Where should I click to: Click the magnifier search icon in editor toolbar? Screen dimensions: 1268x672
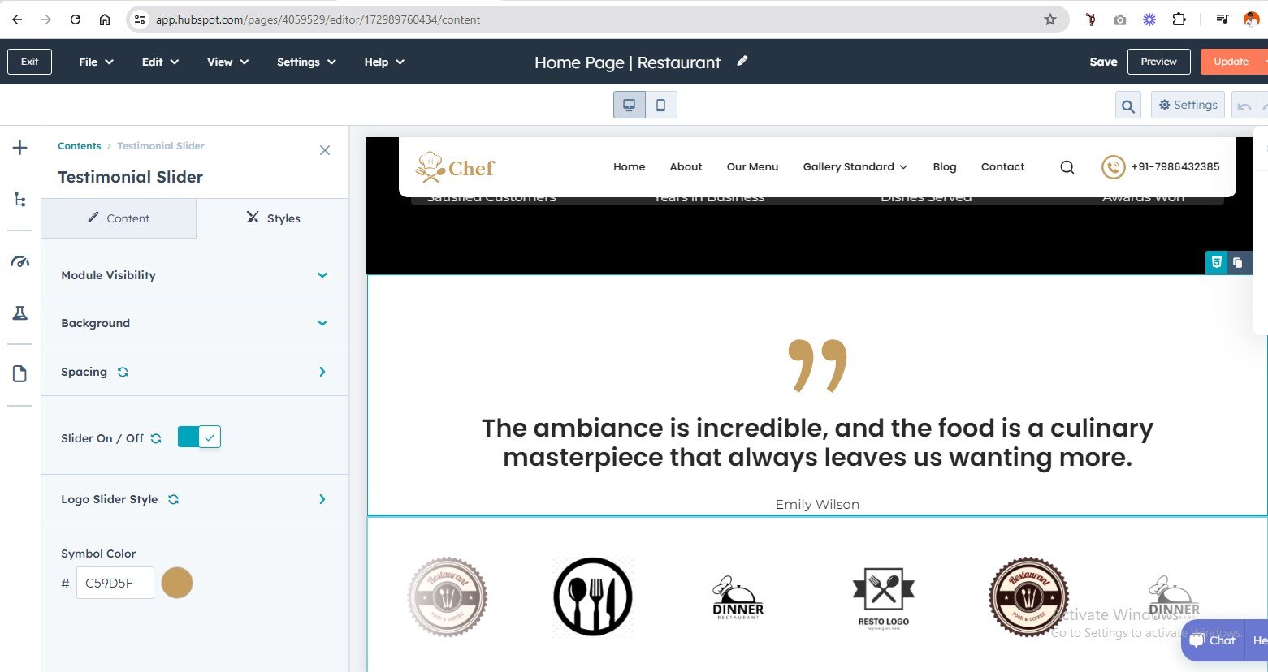coord(1127,106)
